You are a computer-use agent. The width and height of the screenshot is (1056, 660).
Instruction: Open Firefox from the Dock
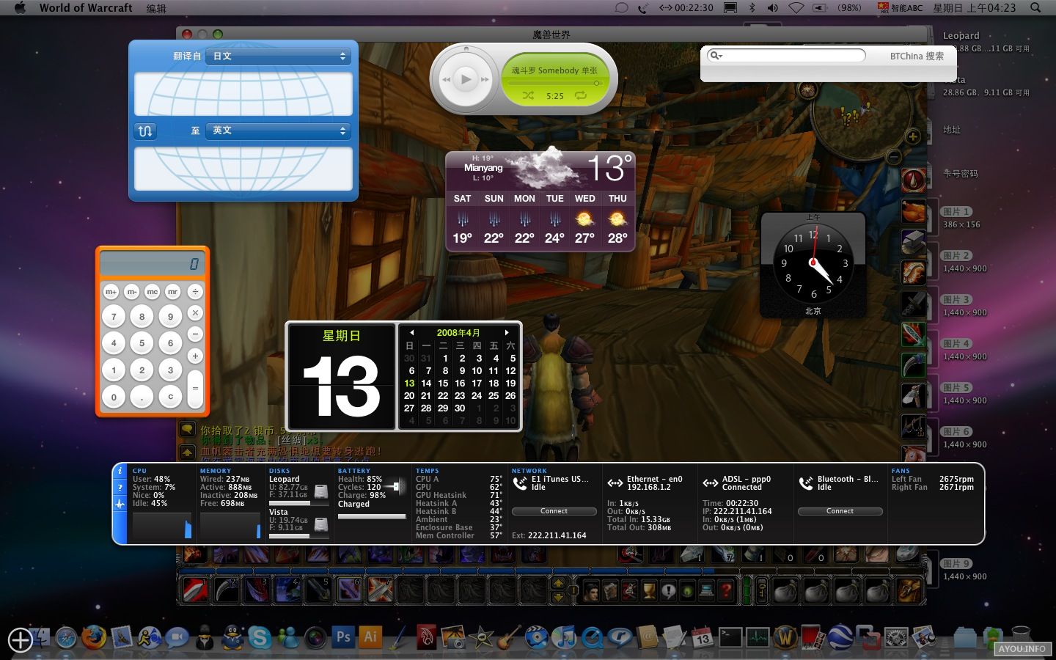(93, 637)
